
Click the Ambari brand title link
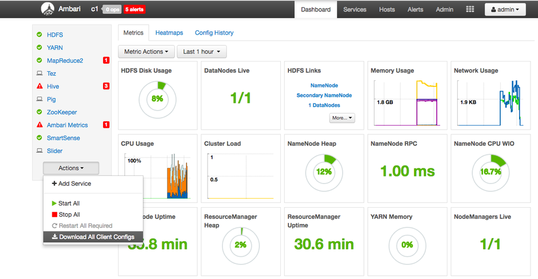pyautogui.click(x=70, y=9)
